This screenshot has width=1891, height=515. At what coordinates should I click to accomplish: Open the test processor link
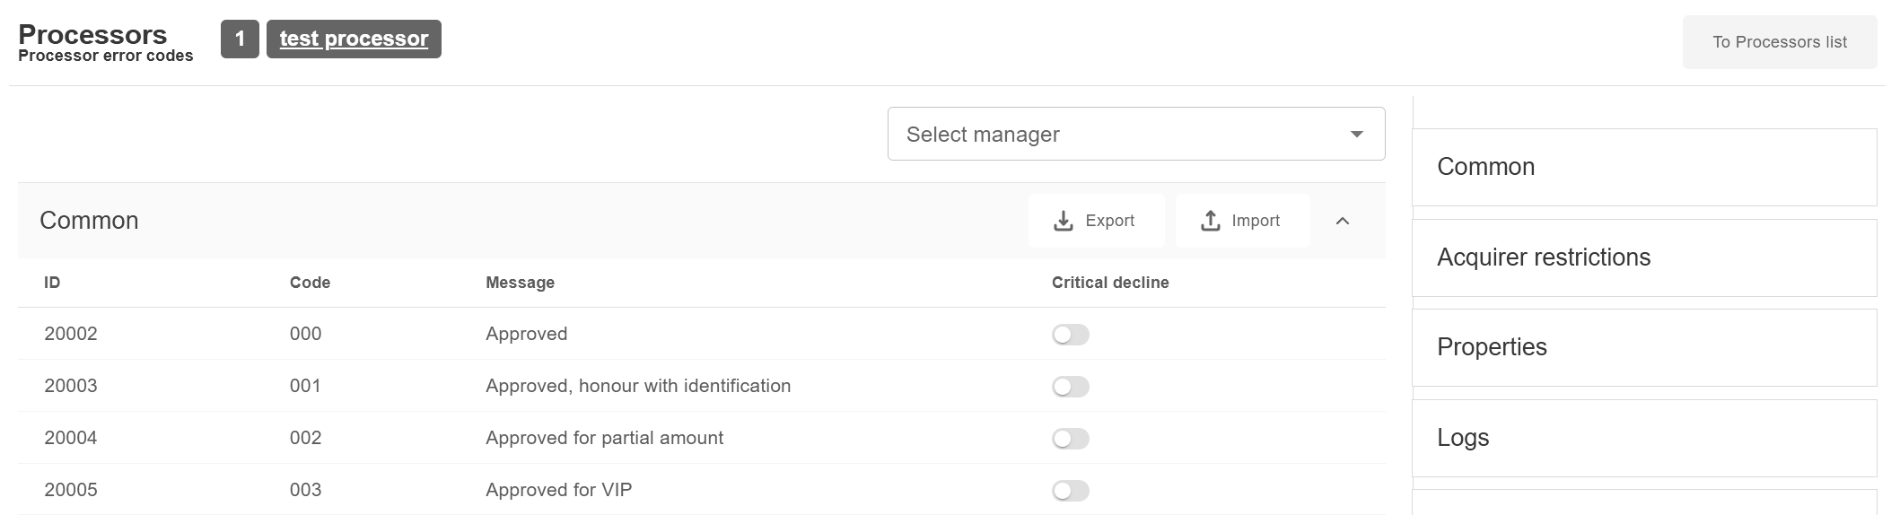point(354,39)
